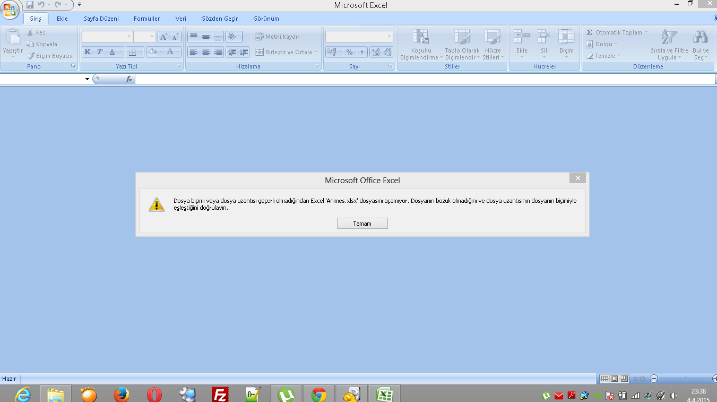The image size is (717, 402).
Task: Toggle align text right
Action: tap(218, 52)
